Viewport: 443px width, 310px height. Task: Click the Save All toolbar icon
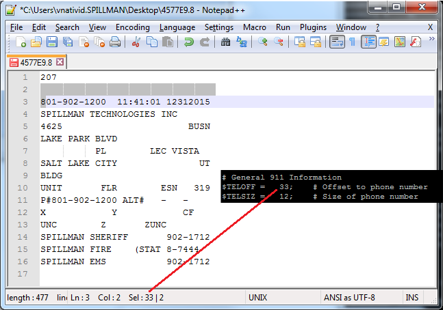[x=68, y=42]
